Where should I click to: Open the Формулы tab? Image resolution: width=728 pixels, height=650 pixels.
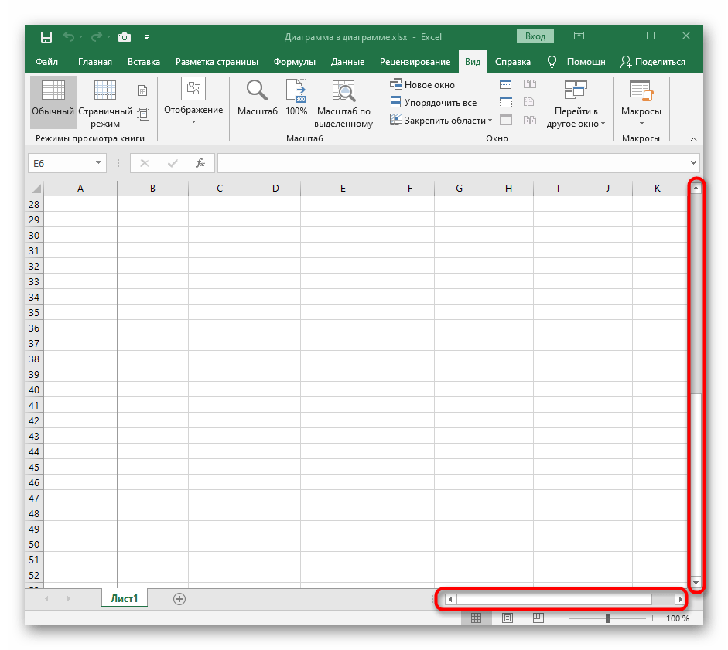point(294,62)
